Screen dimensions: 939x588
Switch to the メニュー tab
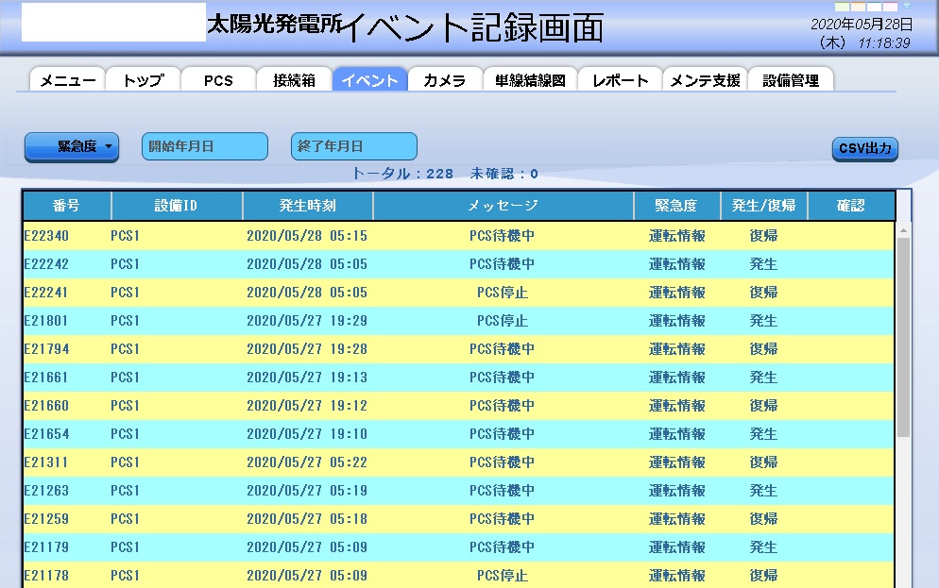[x=66, y=80]
